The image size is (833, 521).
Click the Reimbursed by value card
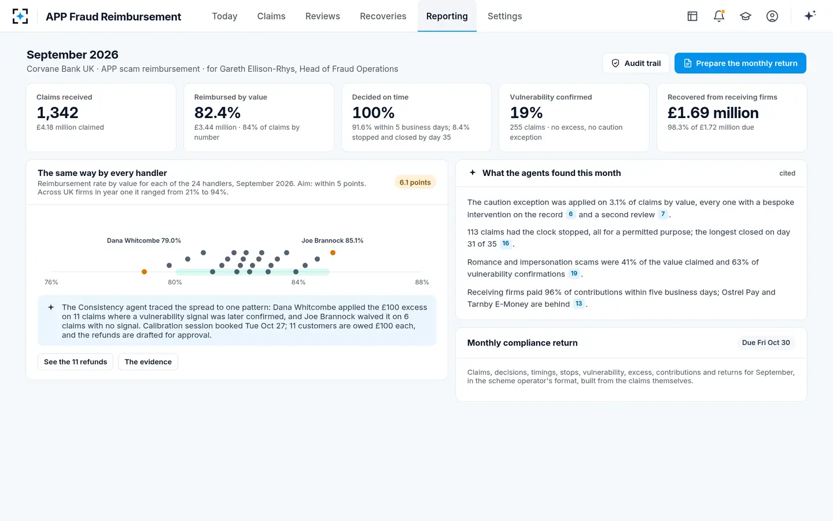pyautogui.click(x=259, y=118)
